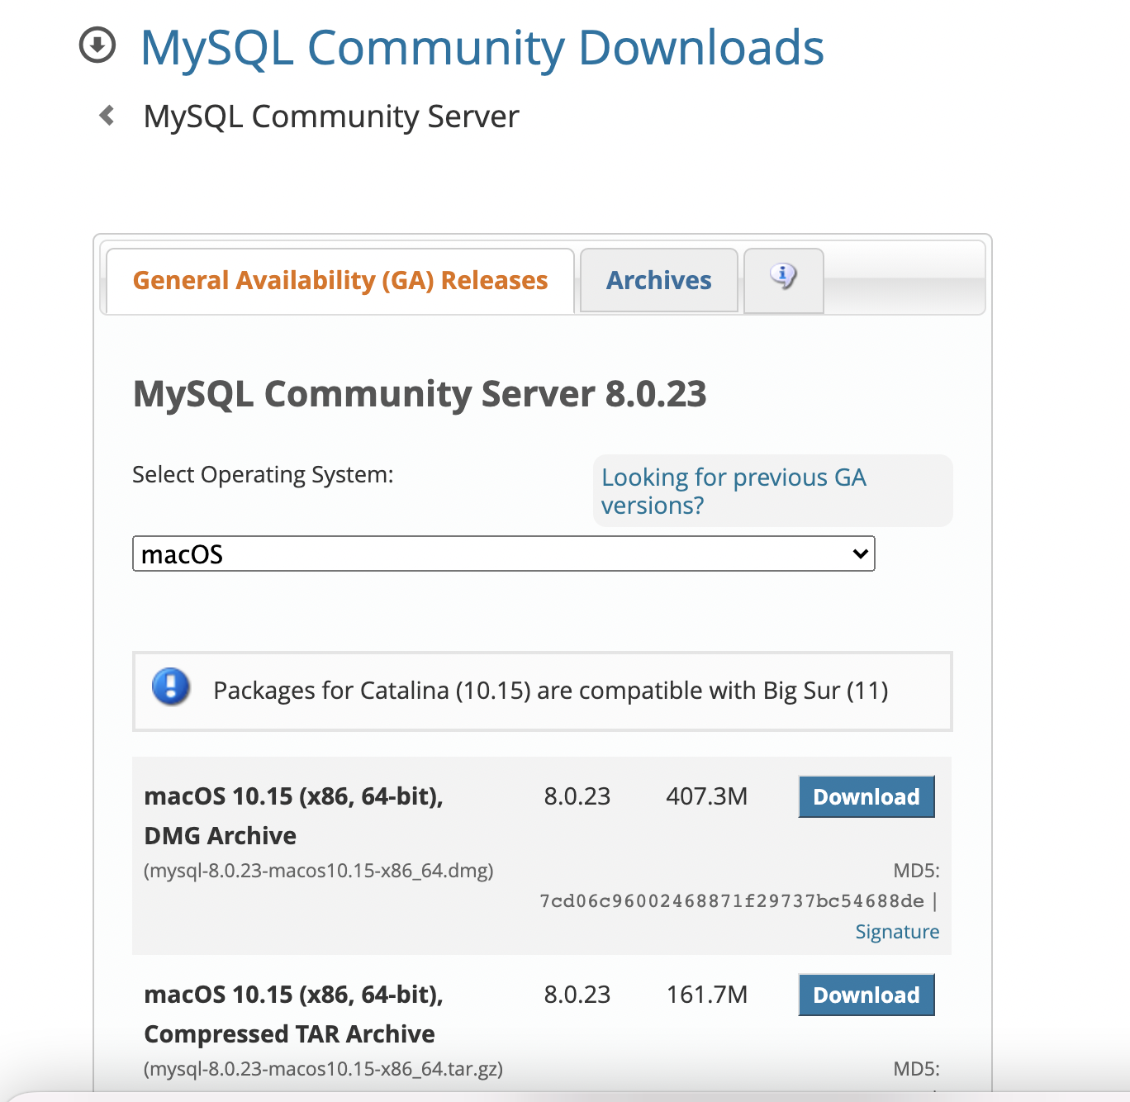Click filename mysql-8.0.23-macos10.15-x86_64.dmg

click(x=319, y=871)
